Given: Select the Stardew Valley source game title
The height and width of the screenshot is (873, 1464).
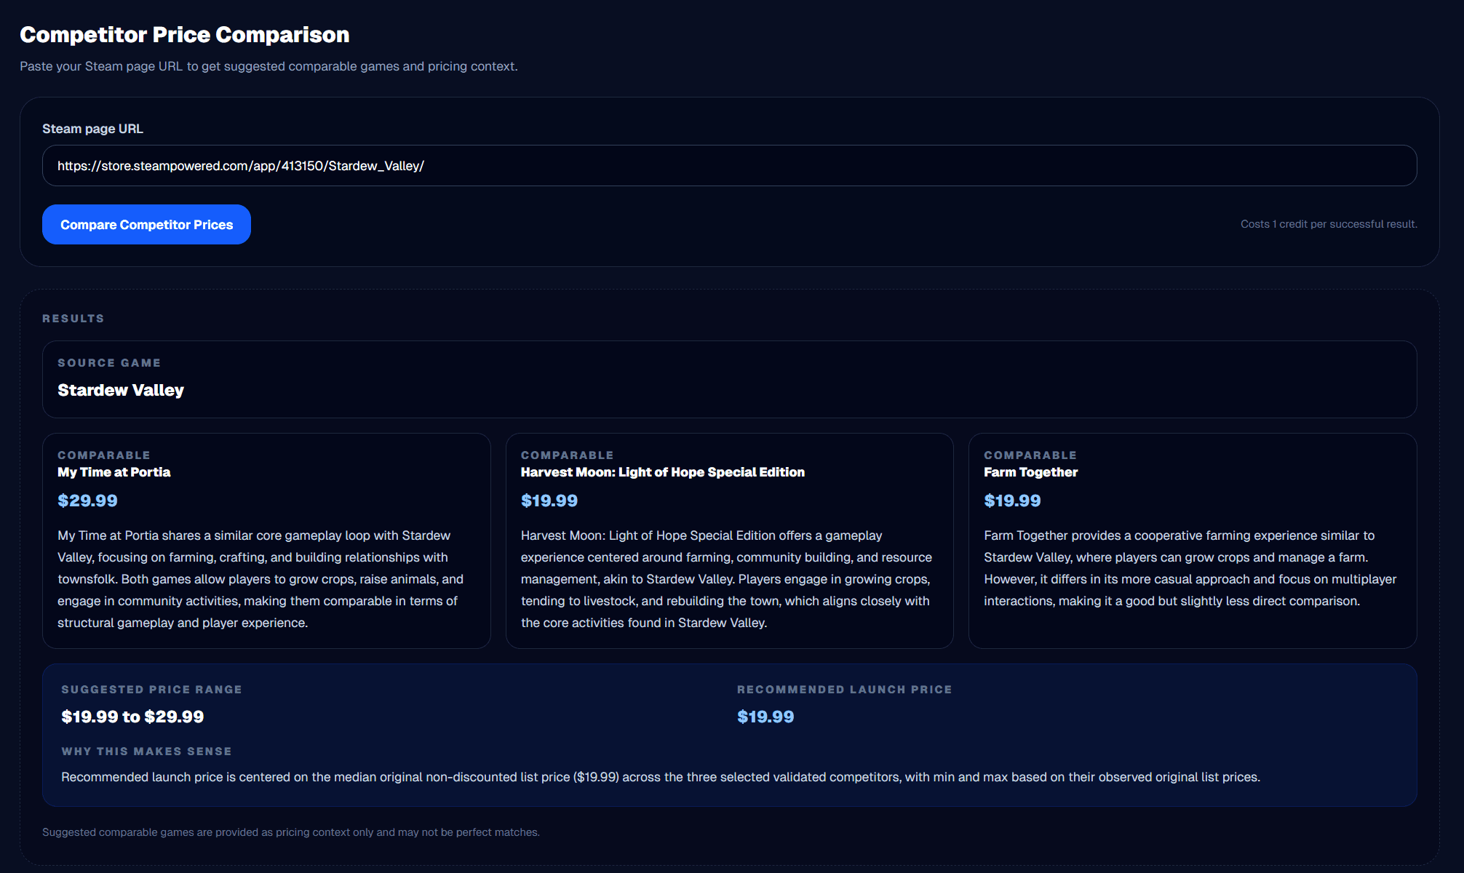Looking at the screenshot, I should (x=121, y=390).
